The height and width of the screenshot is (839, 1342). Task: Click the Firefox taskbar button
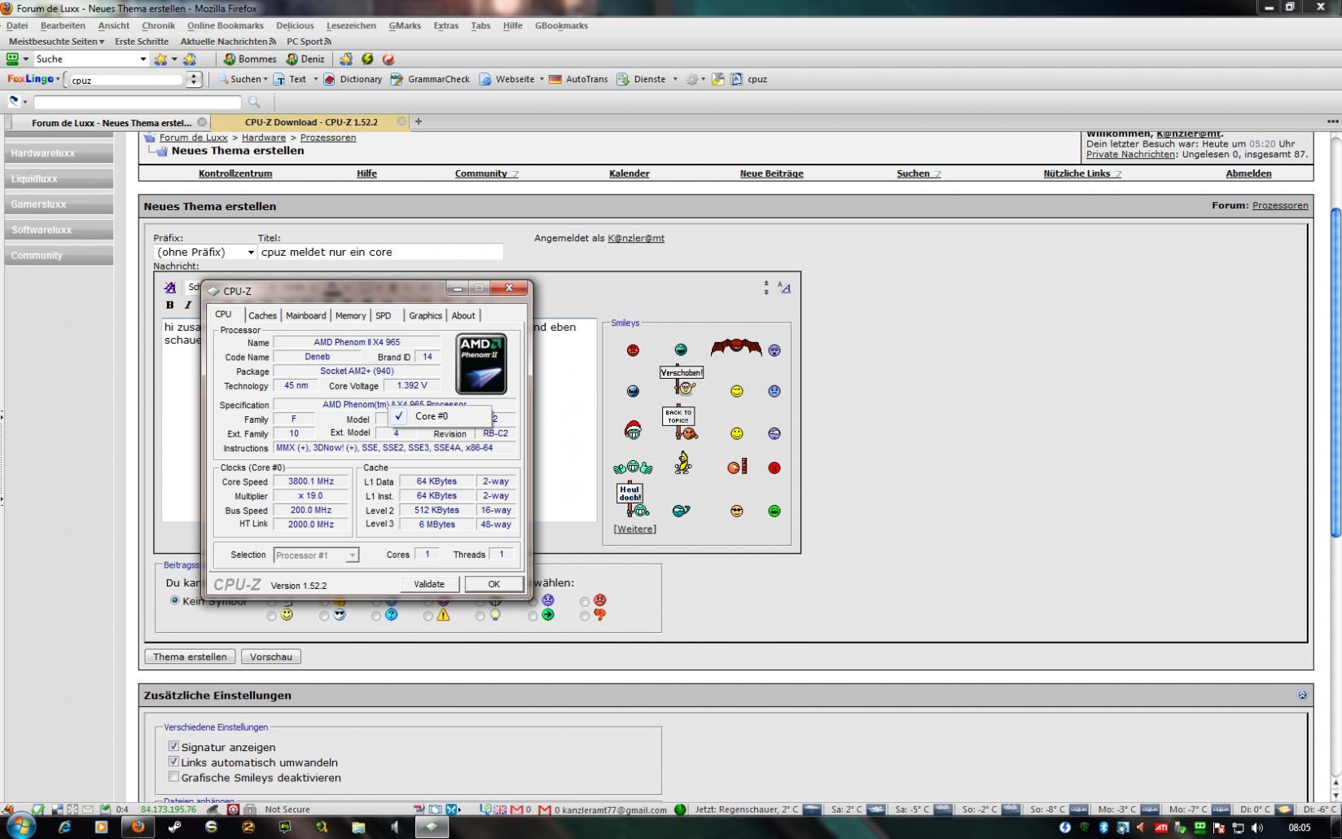coord(138,827)
